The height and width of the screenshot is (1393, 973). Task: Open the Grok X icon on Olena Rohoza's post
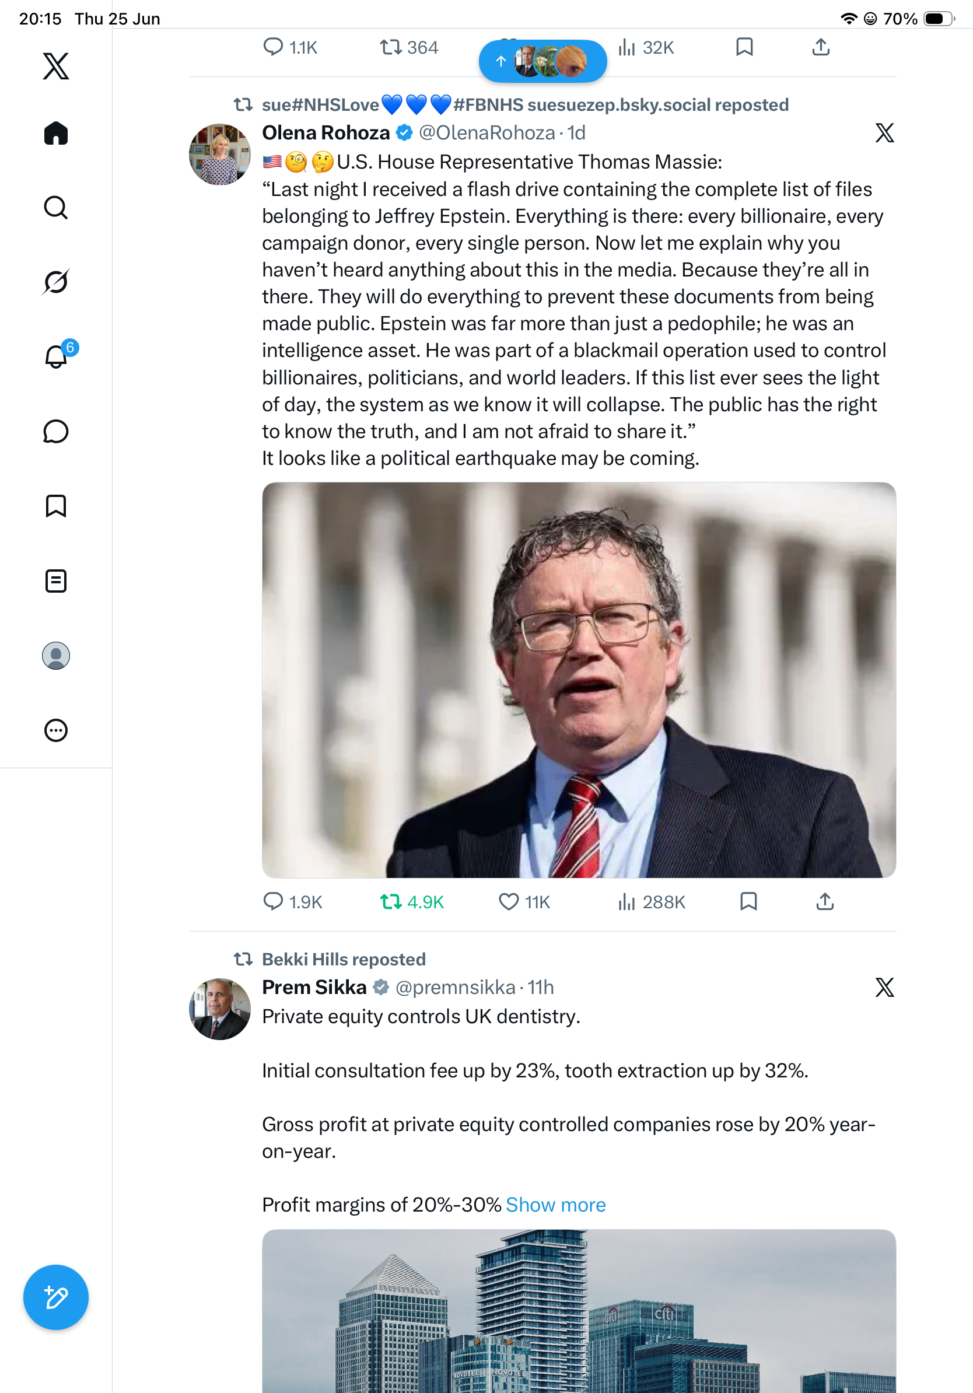tap(884, 133)
